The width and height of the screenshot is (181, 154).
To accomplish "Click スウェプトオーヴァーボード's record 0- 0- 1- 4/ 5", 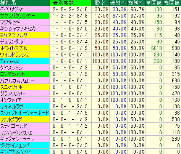I will coord(70,113).
